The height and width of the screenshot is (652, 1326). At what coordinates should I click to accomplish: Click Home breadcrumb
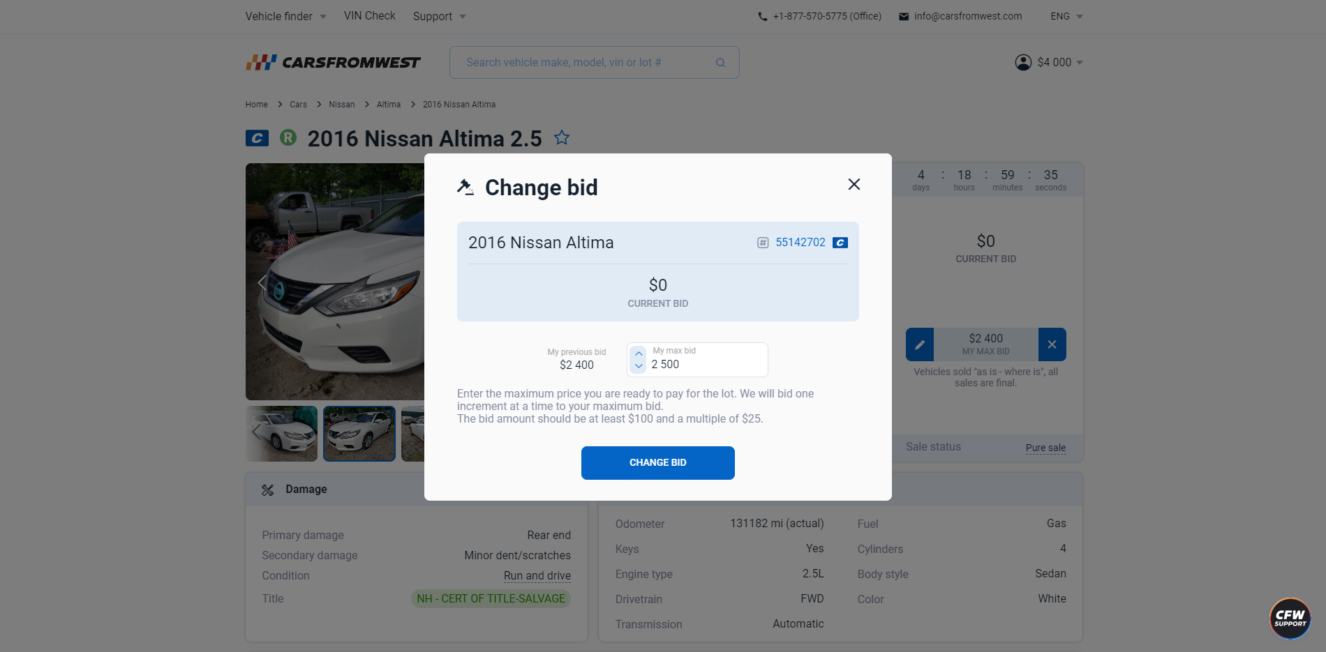pyautogui.click(x=256, y=105)
